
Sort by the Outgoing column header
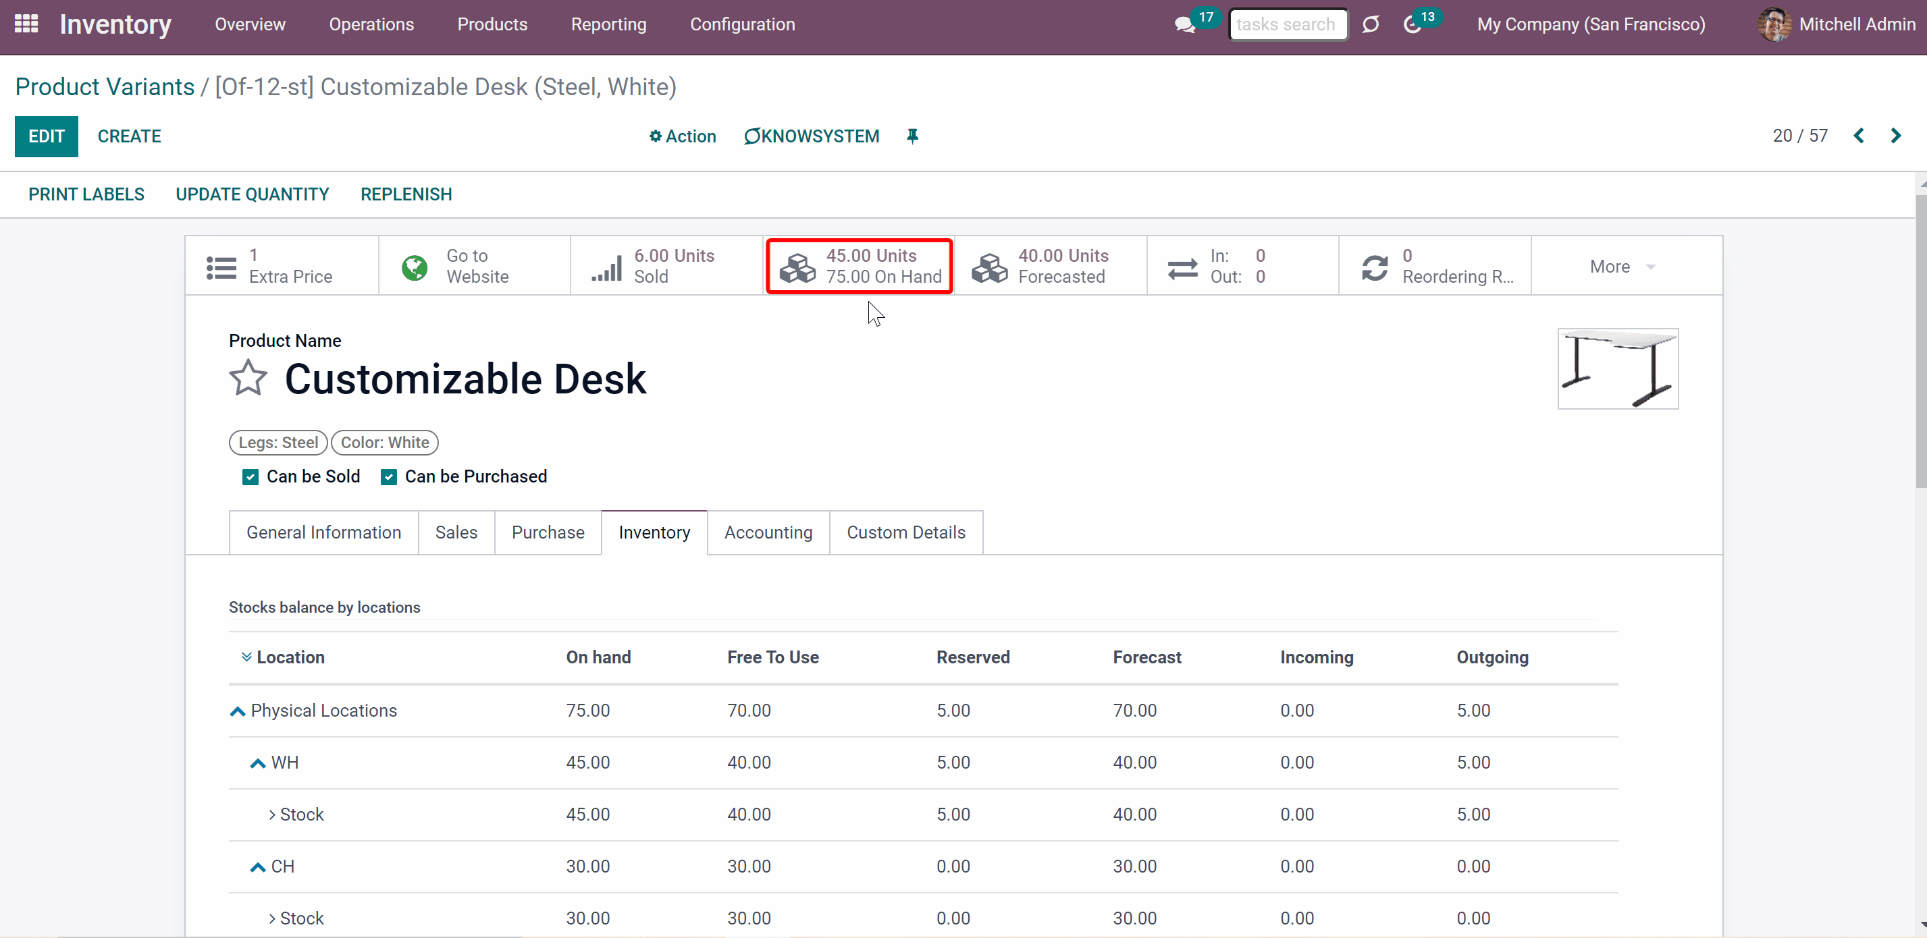click(1492, 657)
